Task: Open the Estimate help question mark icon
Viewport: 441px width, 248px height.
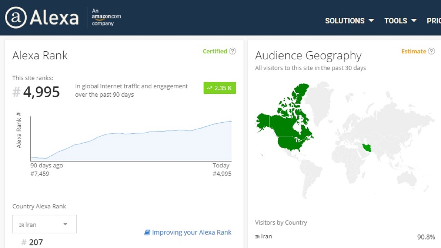Action: (x=431, y=51)
